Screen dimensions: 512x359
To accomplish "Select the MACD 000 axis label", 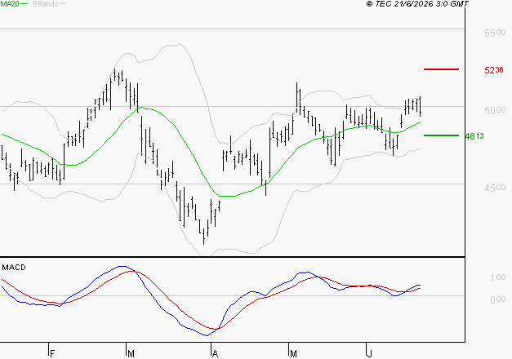I will (x=497, y=299).
